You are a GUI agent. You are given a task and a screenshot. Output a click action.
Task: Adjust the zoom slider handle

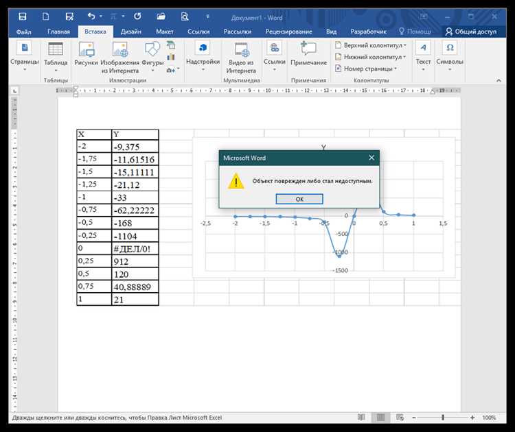443,417
